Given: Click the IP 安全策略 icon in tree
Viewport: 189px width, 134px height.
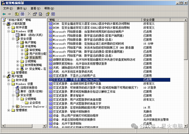Looking at the screenshot, I should click(22, 69).
